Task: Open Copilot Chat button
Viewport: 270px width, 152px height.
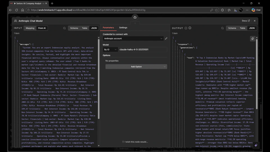Action: pos(256,10)
